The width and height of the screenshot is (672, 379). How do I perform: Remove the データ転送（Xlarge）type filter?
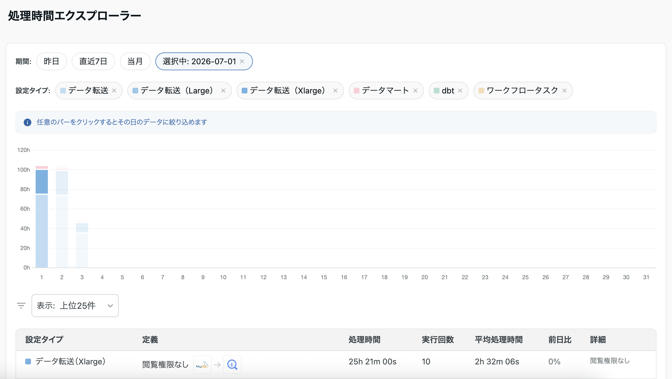(x=335, y=91)
